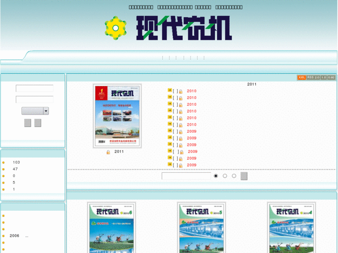Click the arrow icon of the last 2010 entry
Image resolution: width=338 pixels, height=253 pixels.
click(170, 124)
